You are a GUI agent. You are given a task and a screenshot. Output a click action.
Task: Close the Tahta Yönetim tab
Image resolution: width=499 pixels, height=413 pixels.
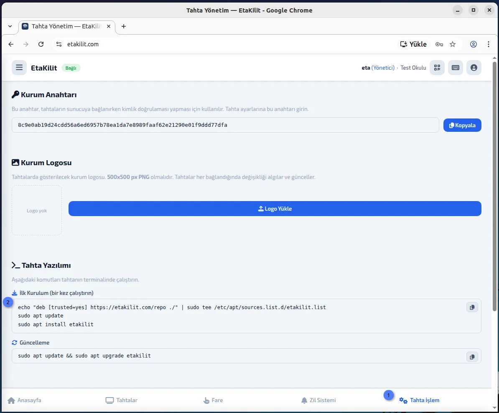[109, 26]
